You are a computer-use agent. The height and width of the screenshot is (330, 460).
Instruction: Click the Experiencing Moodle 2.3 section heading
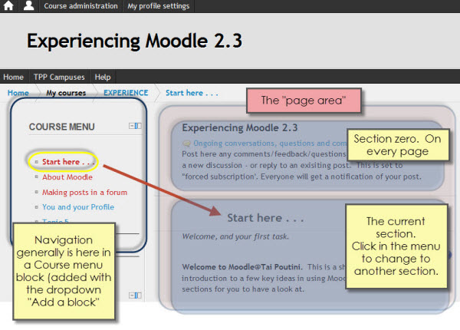point(240,127)
